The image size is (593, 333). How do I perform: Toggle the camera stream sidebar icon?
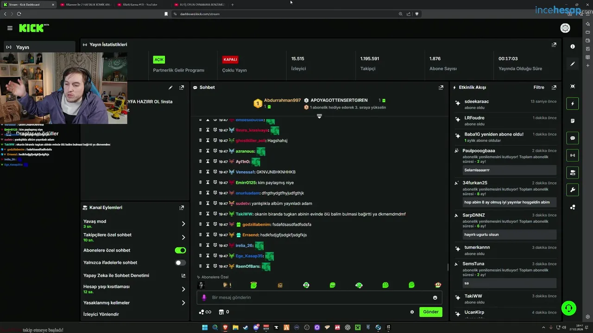point(573,173)
